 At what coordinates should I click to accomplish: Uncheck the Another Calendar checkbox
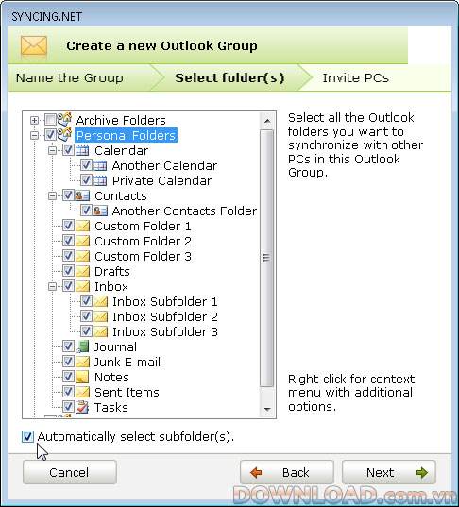tap(86, 165)
